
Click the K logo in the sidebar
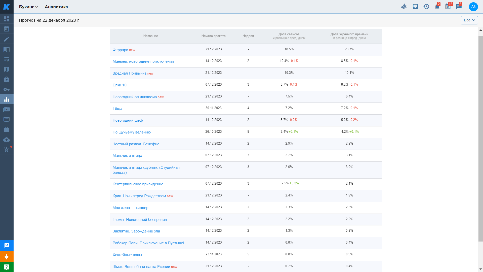(x=7, y=7)
